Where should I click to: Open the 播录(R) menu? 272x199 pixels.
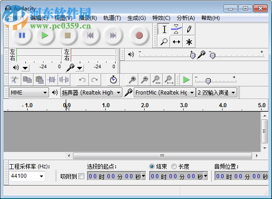88,18
